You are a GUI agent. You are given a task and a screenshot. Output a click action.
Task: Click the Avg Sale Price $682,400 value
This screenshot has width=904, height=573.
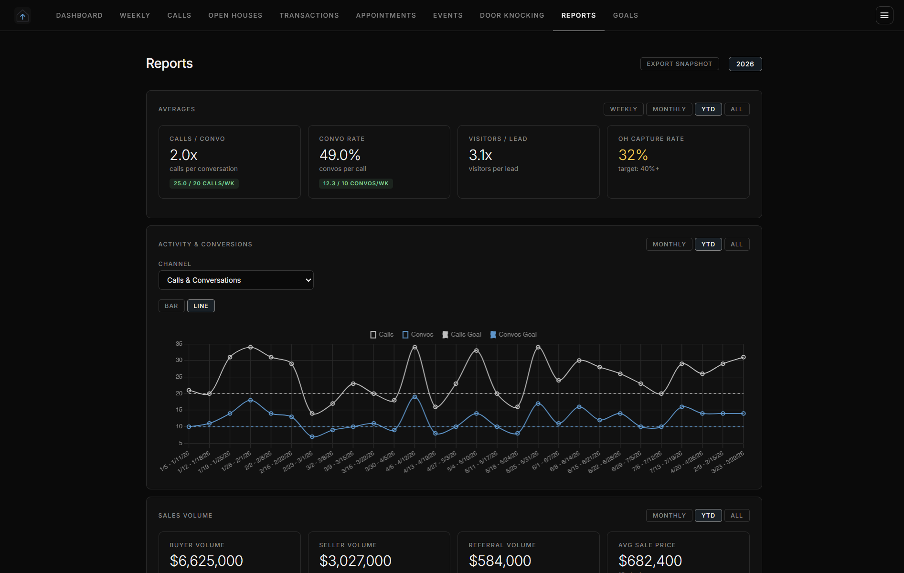[650, 561]
